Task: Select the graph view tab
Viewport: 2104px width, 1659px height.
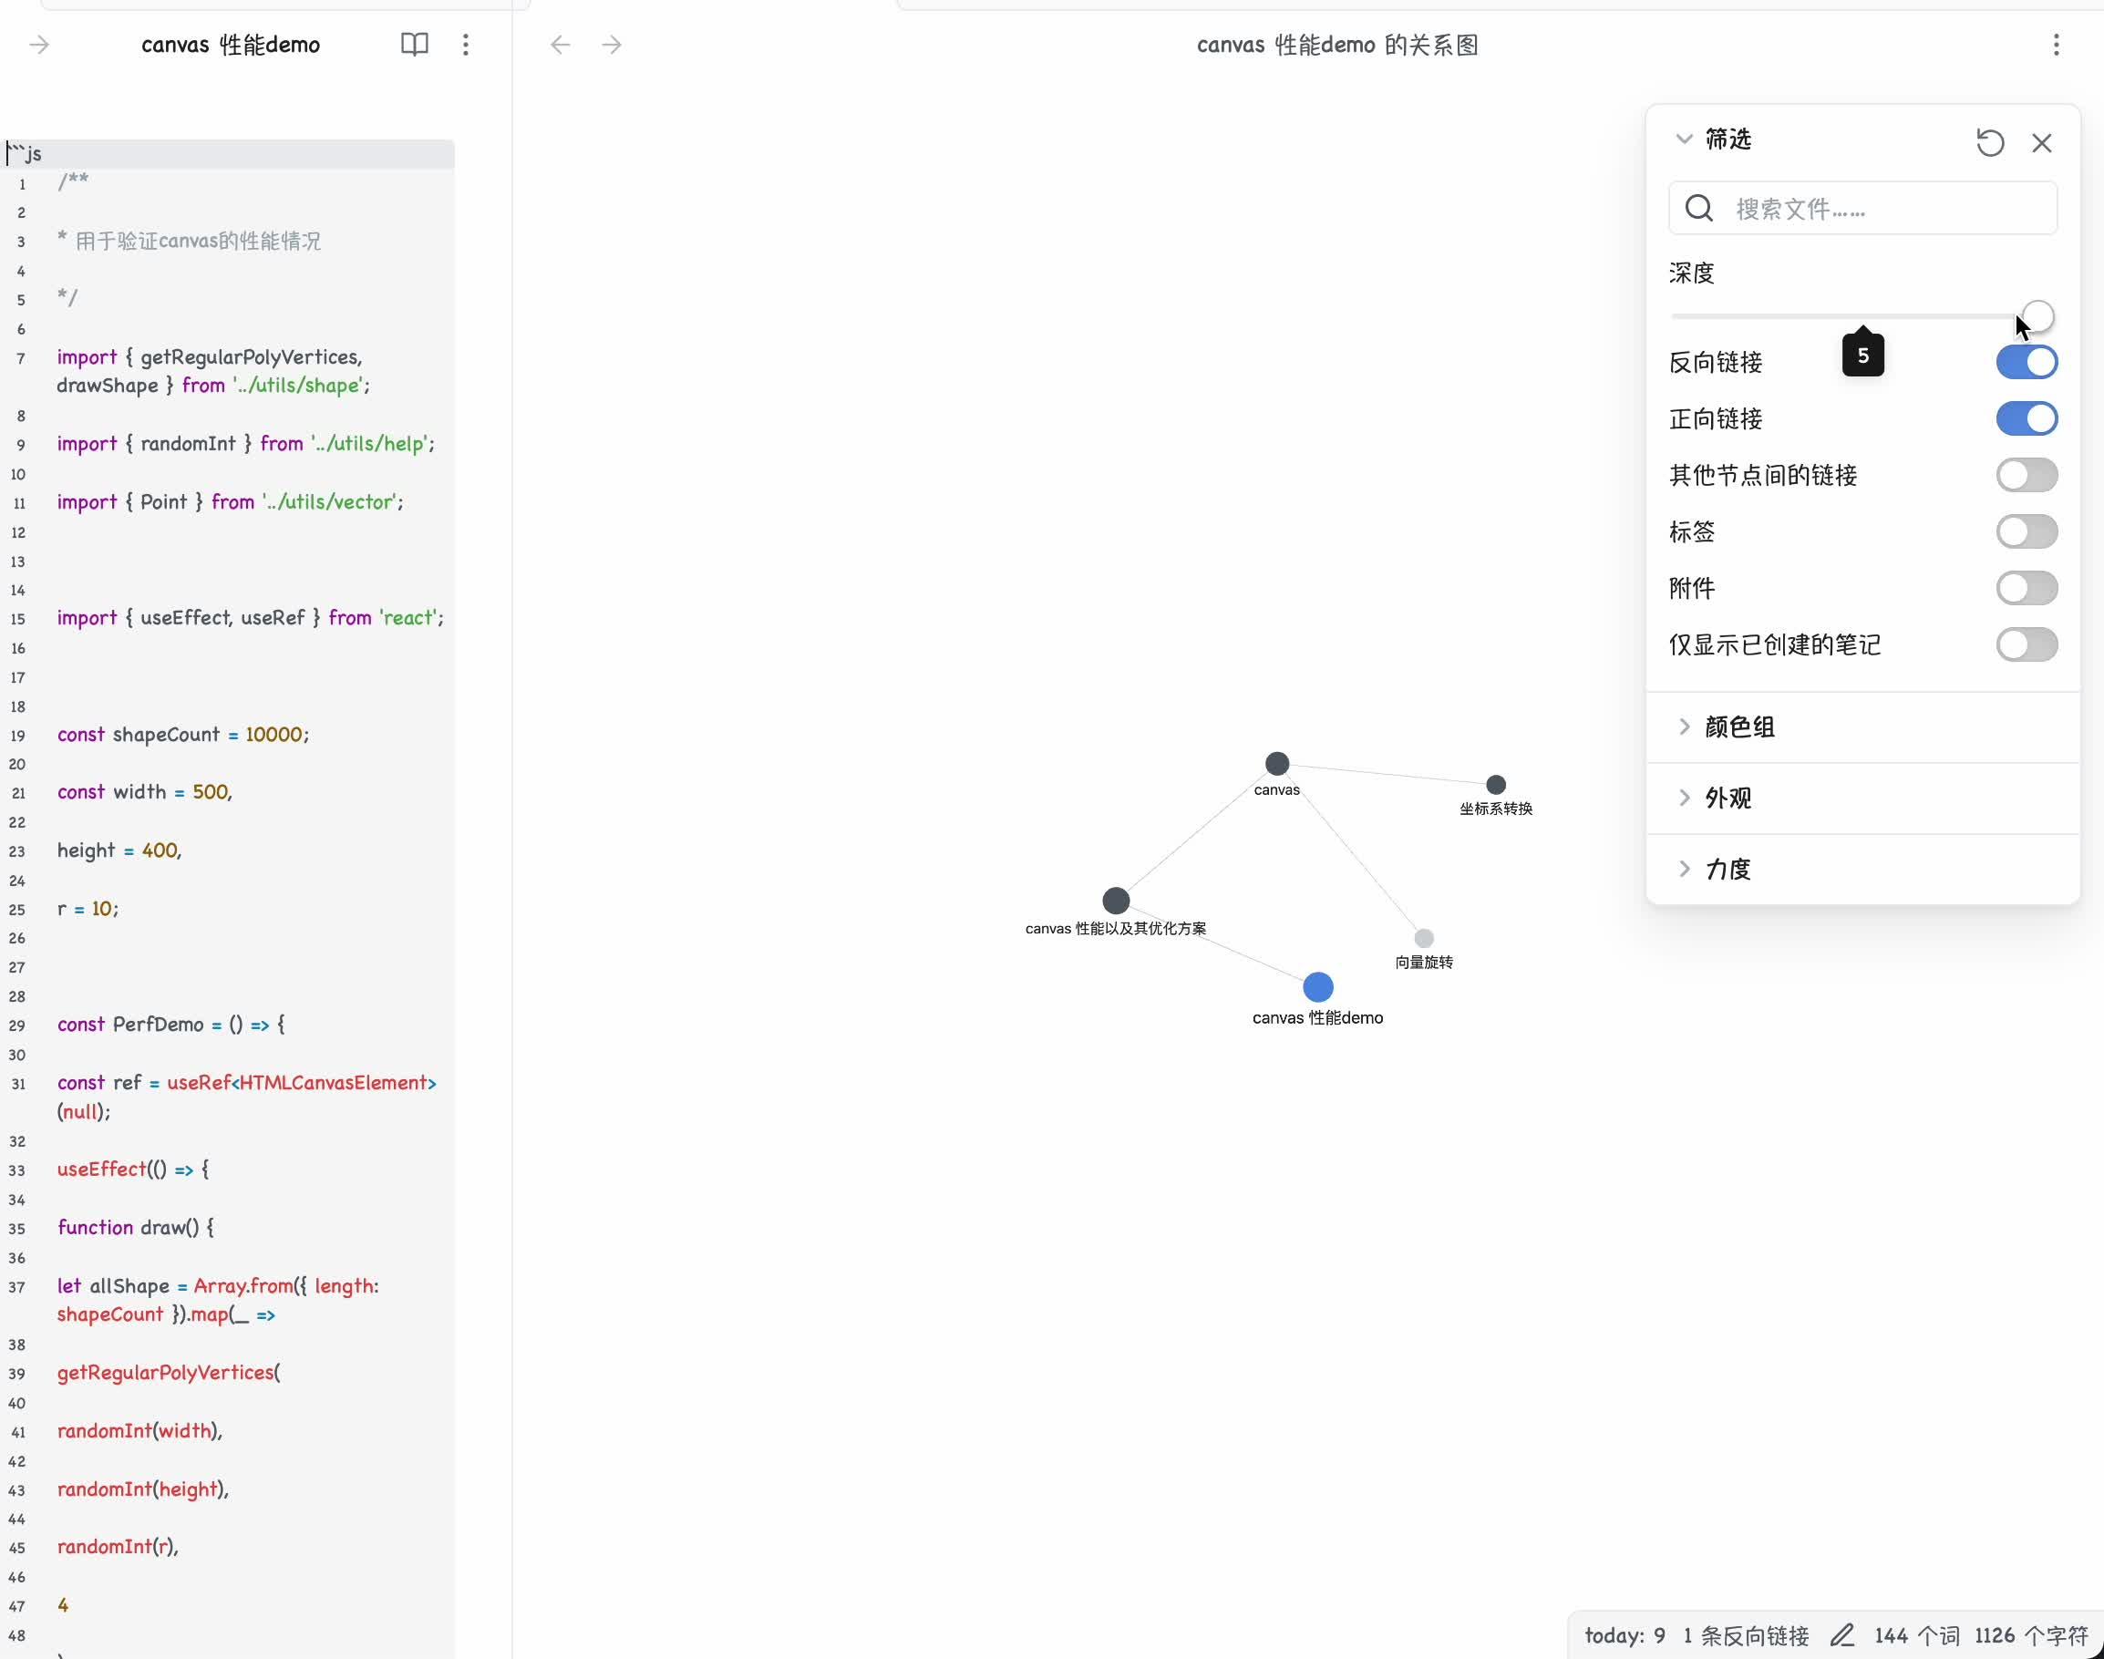Action: coord(1336,45)
